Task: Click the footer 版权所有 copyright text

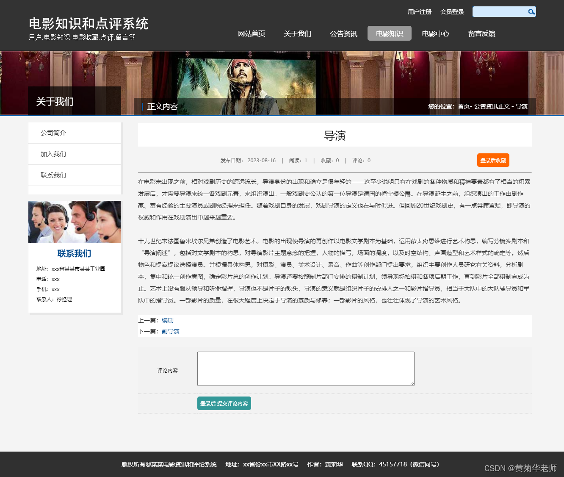Action: pos(169,464)
